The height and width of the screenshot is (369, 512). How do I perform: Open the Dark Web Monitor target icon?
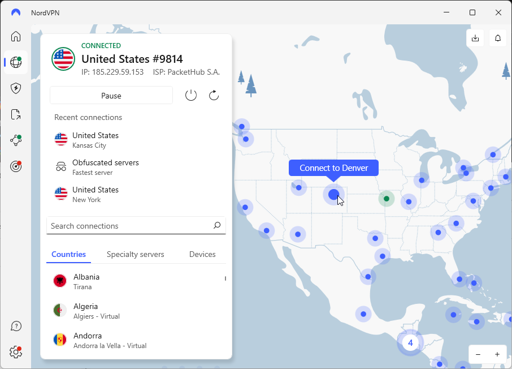(16, 166)
